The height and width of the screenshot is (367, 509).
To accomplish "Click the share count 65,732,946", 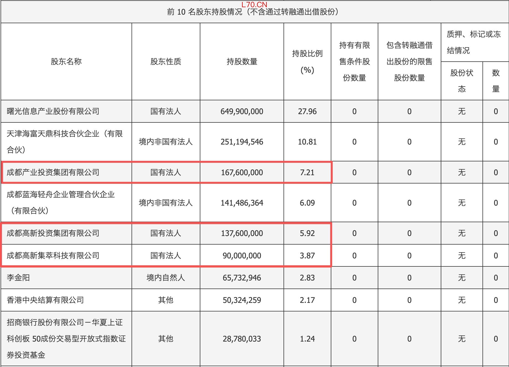I will [x=242, y=278].
